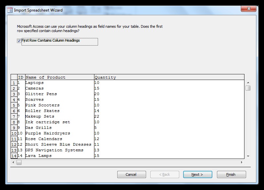Click the wizard icon in title bar
The height and width of the screenshot is (190, 264).
point(10,10)
